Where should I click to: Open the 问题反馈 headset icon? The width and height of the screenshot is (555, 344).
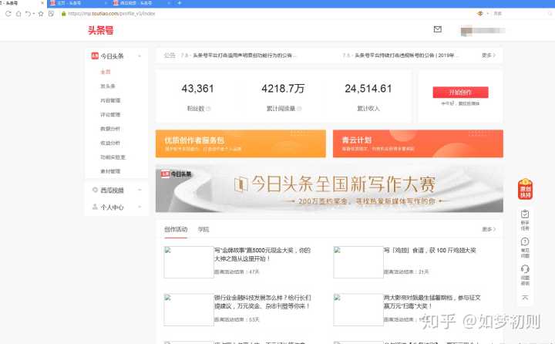pyautogui.click(x=524, y=272)
